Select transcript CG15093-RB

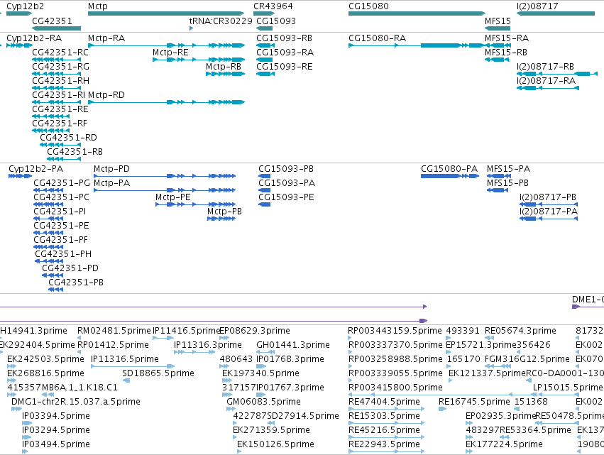(285, 38)
